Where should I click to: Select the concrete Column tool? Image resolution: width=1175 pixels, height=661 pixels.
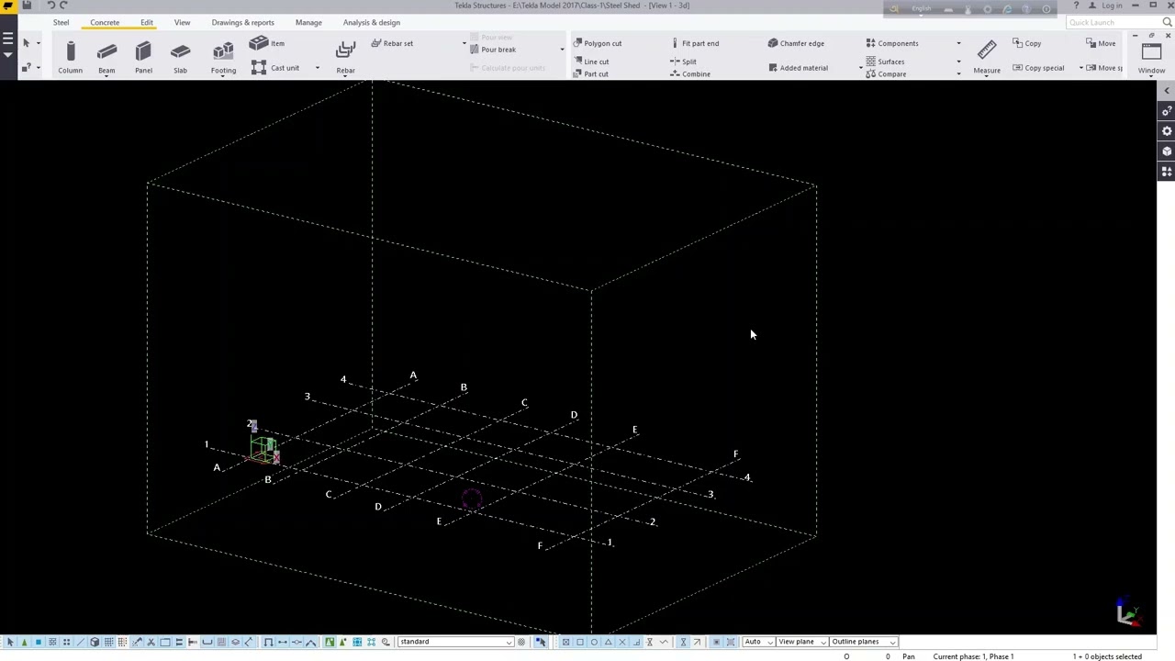pyautogui.click(x=70, y=57)
